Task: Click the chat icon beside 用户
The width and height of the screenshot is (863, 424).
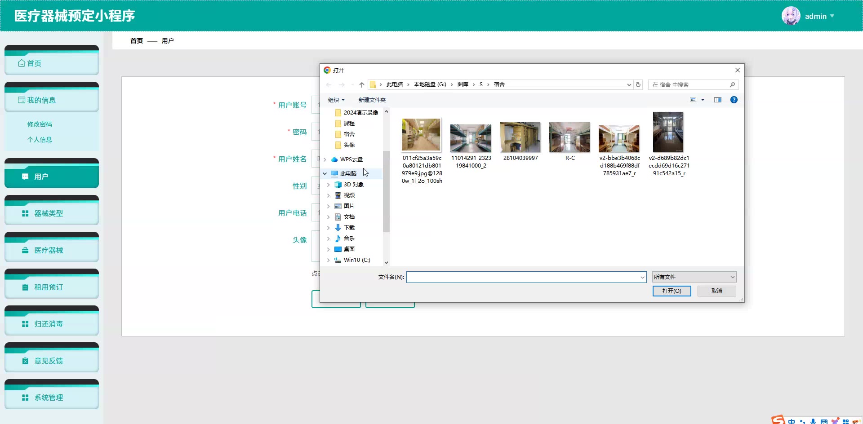Action: point(25,177)
